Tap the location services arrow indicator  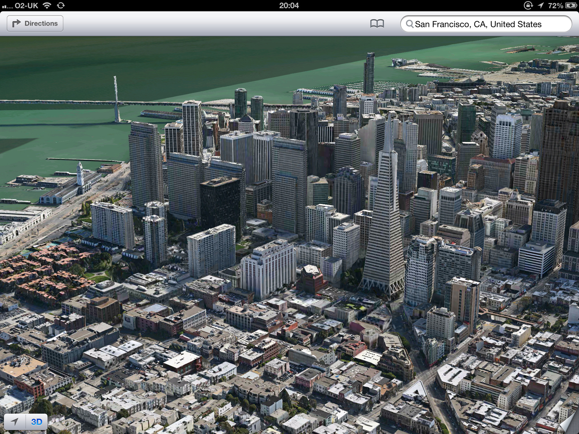[541, 5]
